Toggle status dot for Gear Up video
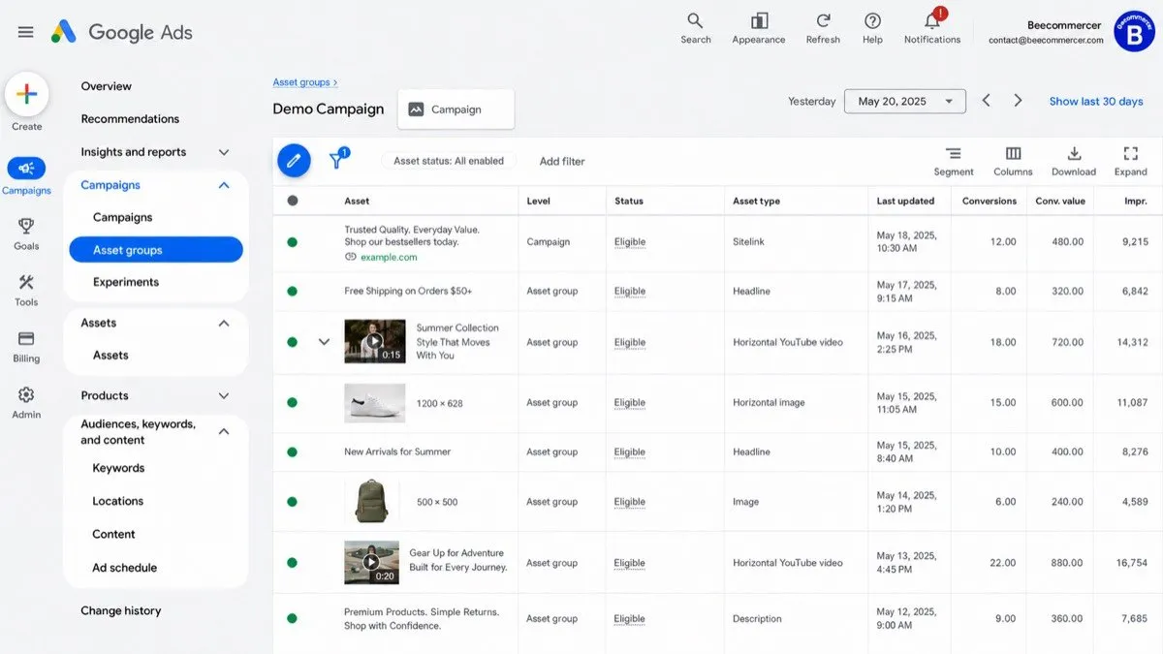 click(292, 562)
